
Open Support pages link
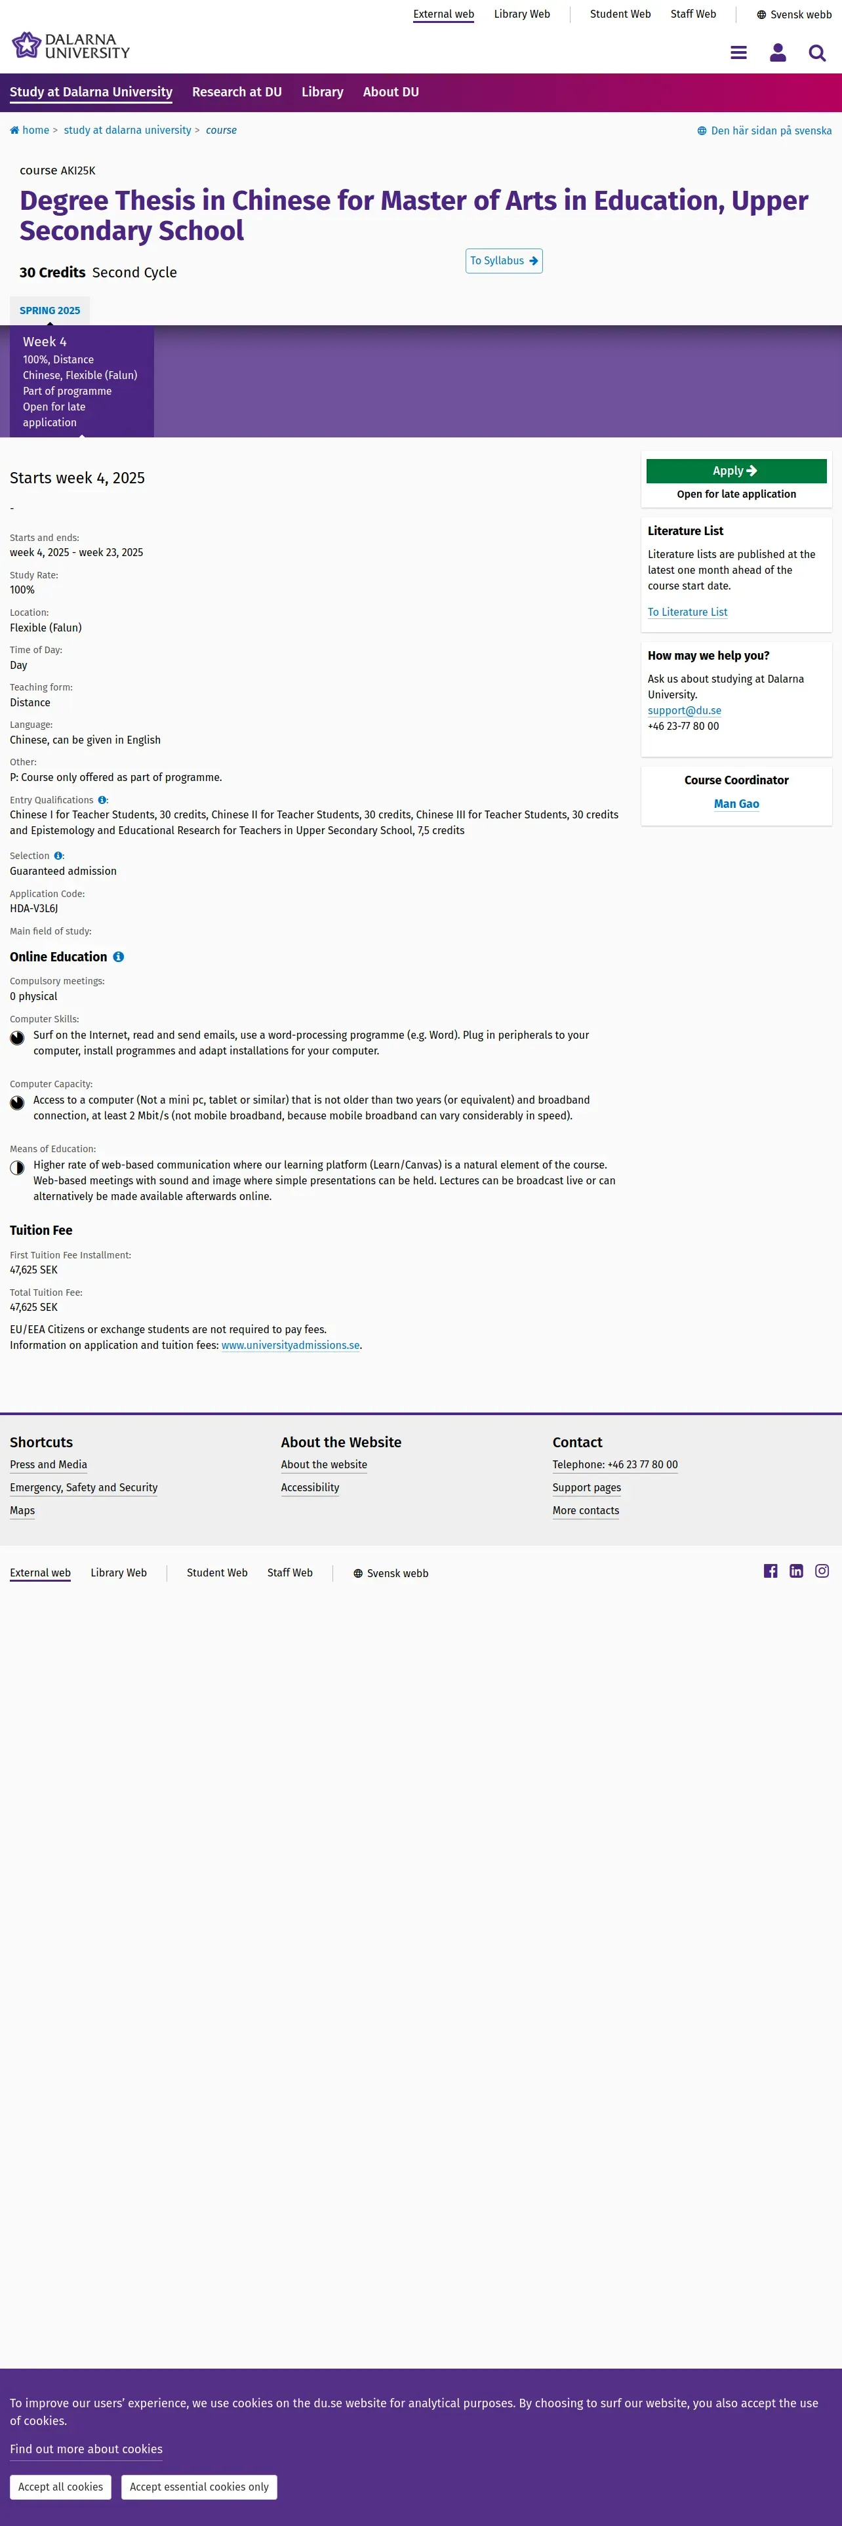tap(586, 1487)
